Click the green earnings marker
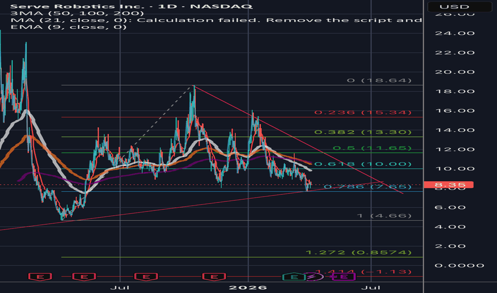 point(294,277)
